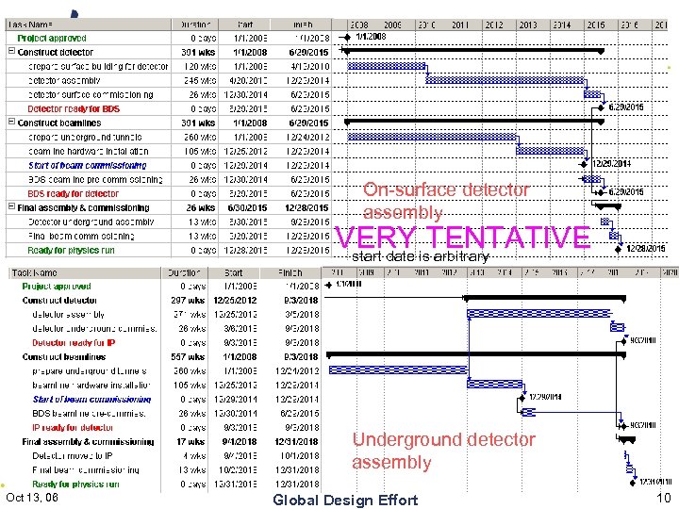Click the 'Global Design Effort' footer text
679x509 pixels.
coord(345,500)
